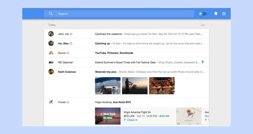Click sender name Keith Coleman
The image size is (253, 134).
click(67, 72)
